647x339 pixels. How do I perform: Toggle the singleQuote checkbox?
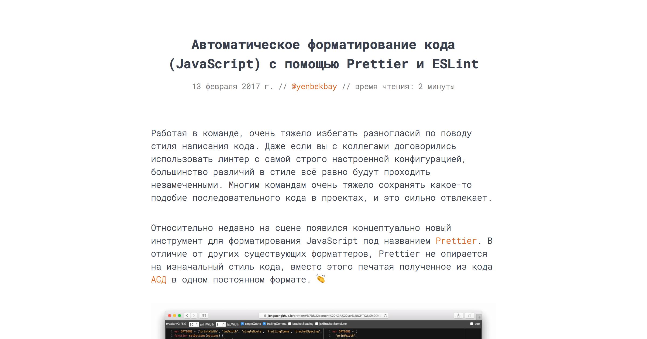[x=242, y=324]
